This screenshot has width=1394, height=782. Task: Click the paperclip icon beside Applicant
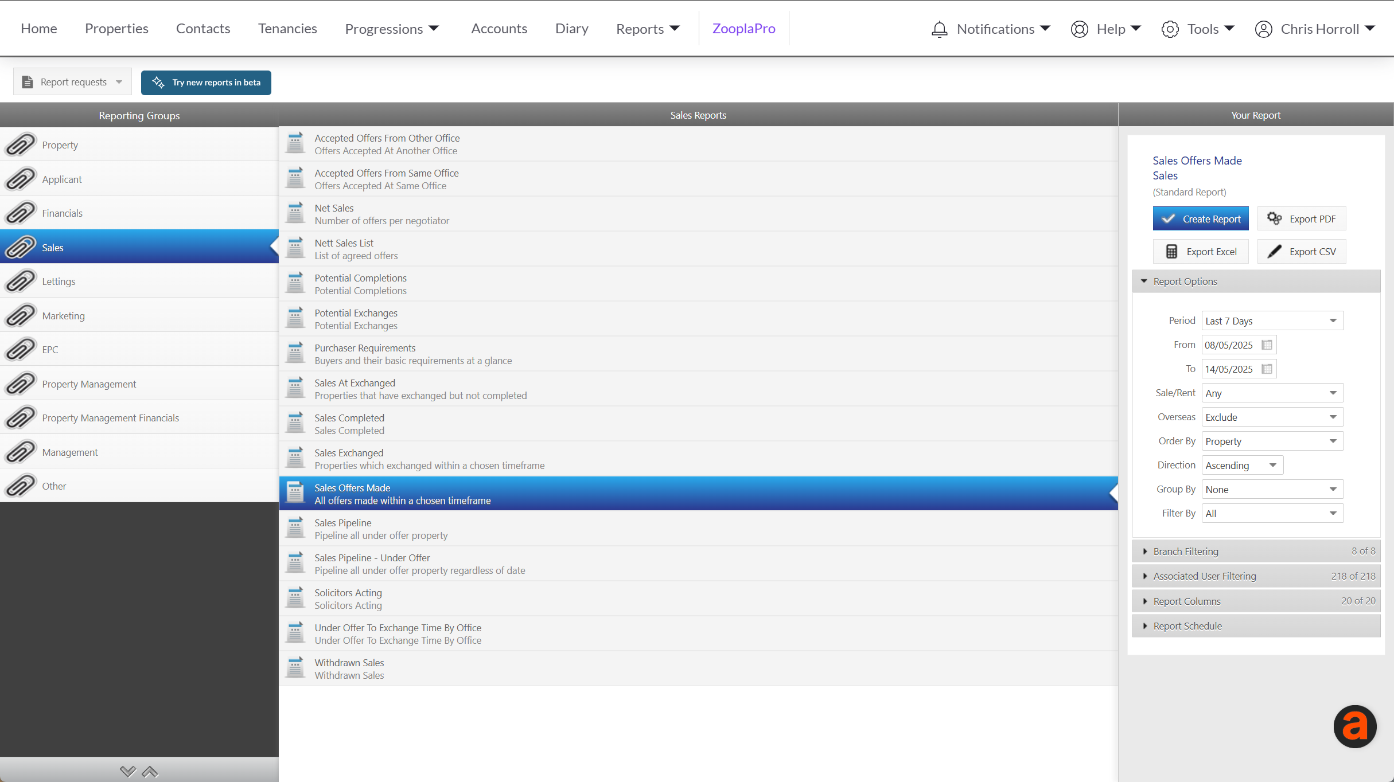21,179
